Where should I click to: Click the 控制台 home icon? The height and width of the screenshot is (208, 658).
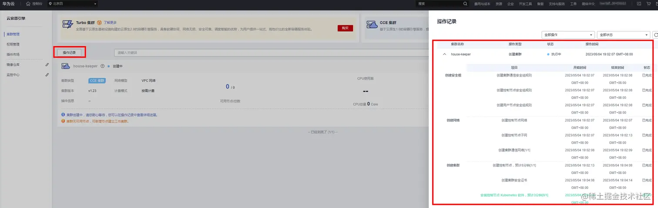click(28, 4)
